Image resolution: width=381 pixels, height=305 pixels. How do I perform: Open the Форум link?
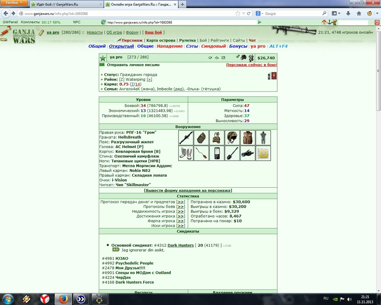tap(132, 32)
